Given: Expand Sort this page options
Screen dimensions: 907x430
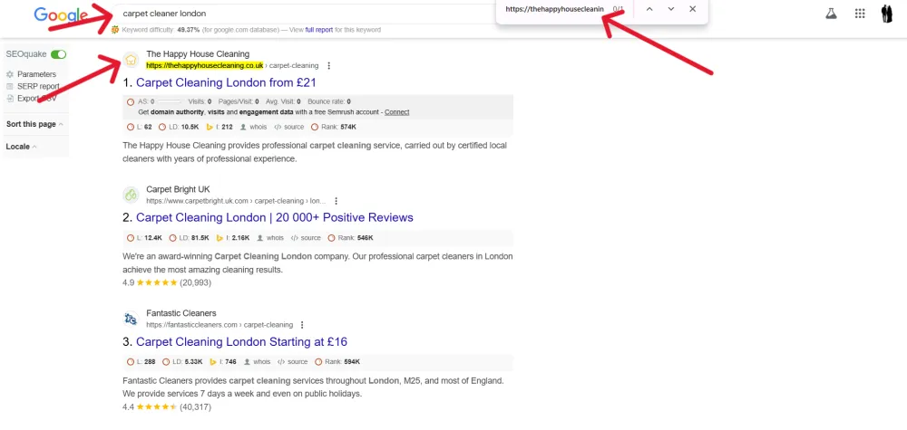Looking at the screenshot, I should pos(34,124).
